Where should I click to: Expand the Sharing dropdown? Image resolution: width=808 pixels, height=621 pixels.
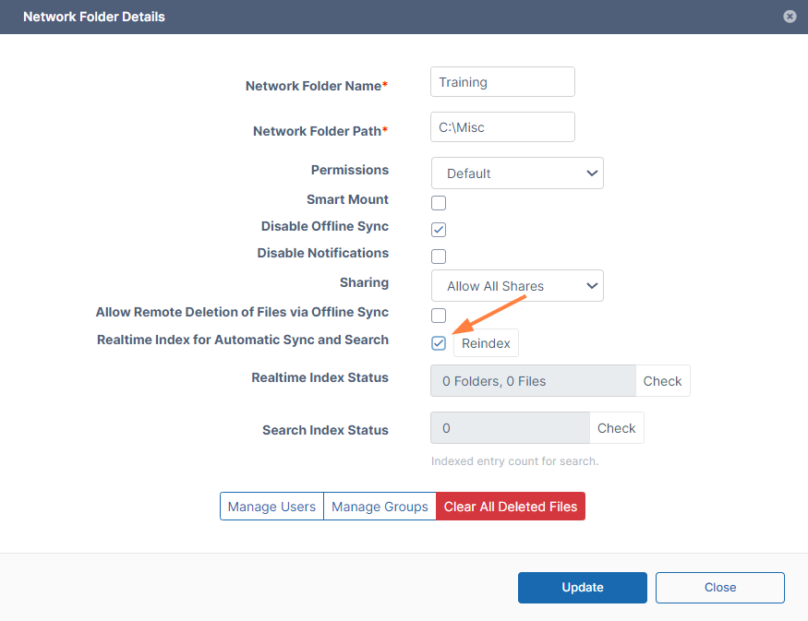point(517,286)
